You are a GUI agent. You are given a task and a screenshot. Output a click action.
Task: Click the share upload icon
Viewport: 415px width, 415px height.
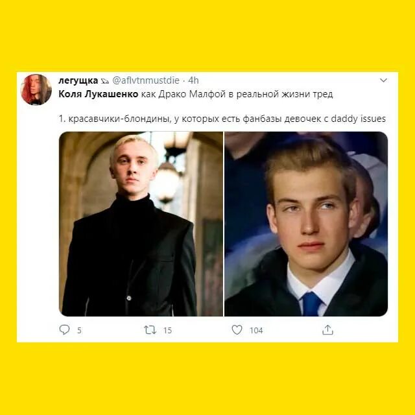coord(327,330)
